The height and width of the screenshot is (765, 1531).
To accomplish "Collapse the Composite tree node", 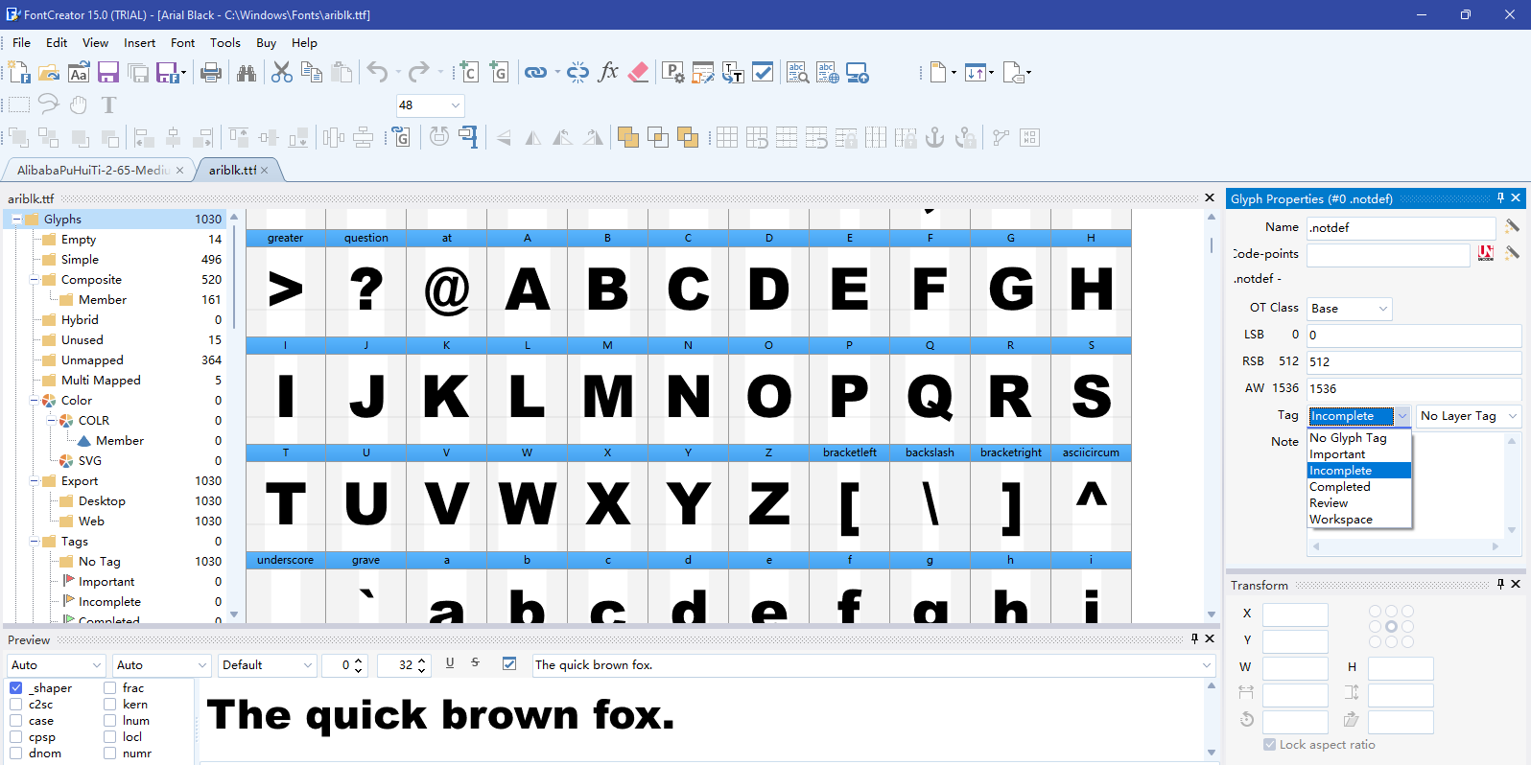I will [x=34, y=279].
